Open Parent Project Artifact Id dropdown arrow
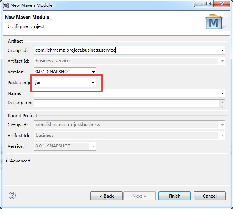 click(x=222, y=135)
